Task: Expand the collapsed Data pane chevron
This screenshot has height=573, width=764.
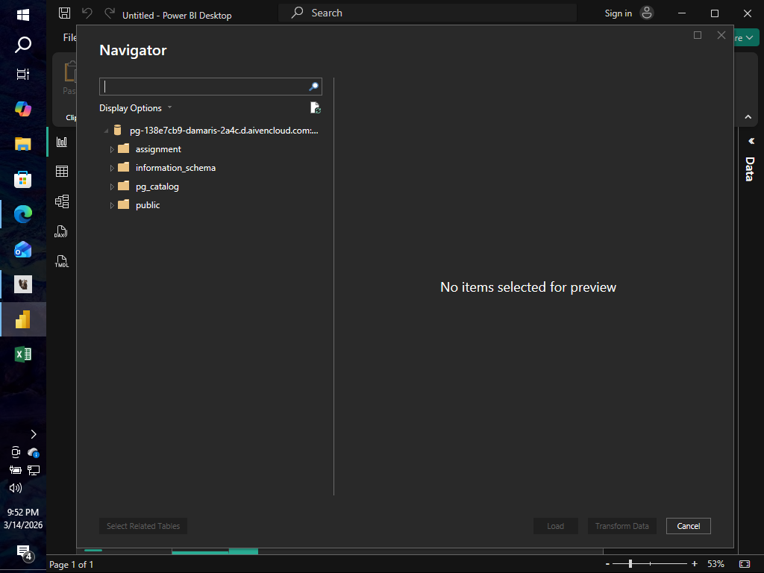Action: click(x=751, y=141)
